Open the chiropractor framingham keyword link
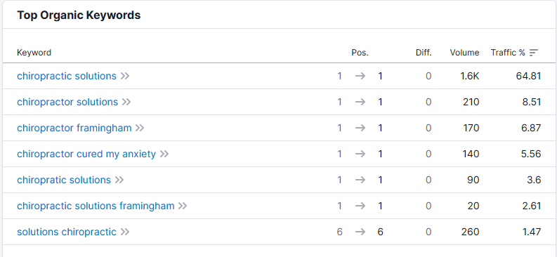This screenshot has width=557, height=257. pyautogui.click(x=74, y=128)
